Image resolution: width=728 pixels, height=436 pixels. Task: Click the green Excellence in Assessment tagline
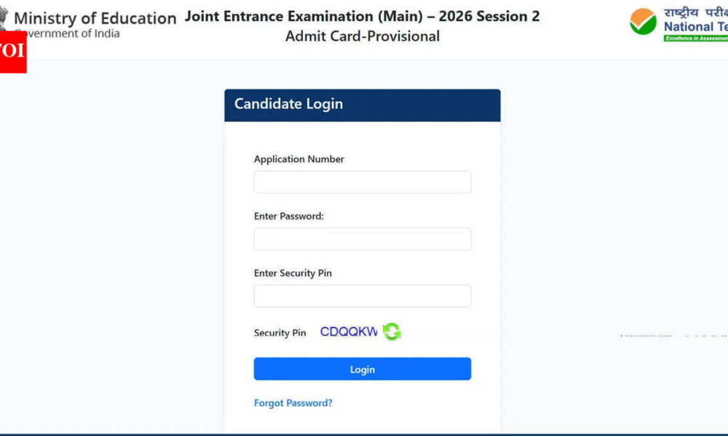pyautogui.click(x=695, y=38)
